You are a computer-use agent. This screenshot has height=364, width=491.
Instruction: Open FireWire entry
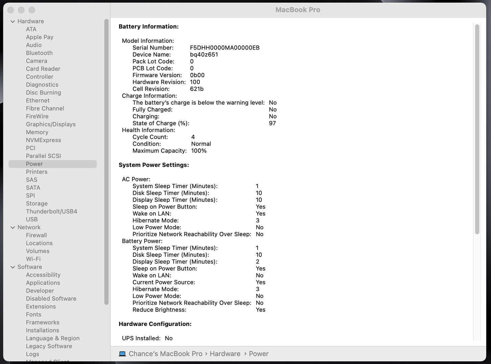point(37,116)
